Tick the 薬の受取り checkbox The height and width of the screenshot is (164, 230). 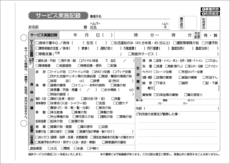(186, 95)
